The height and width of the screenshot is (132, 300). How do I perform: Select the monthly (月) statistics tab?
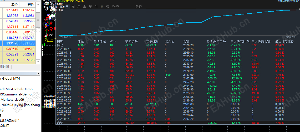pos(79,7)
